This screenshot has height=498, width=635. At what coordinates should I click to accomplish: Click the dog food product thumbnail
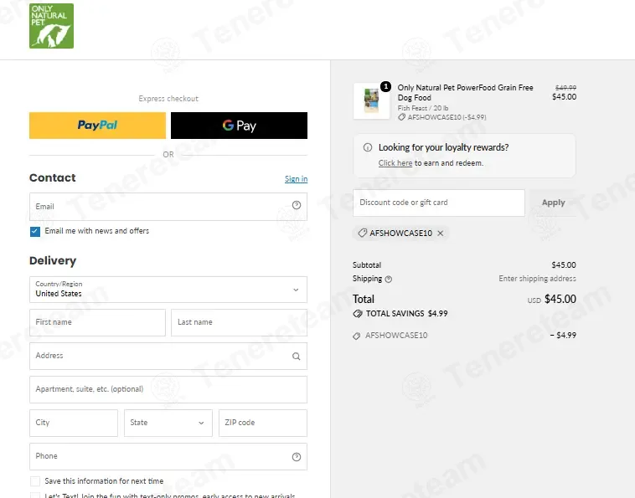coord(371,101)
